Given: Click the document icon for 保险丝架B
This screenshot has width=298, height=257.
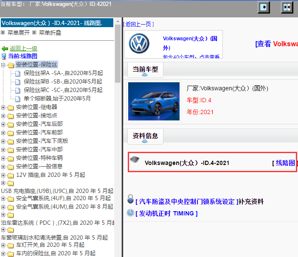Looking at the screenshot, I should [x=18, y=82].
